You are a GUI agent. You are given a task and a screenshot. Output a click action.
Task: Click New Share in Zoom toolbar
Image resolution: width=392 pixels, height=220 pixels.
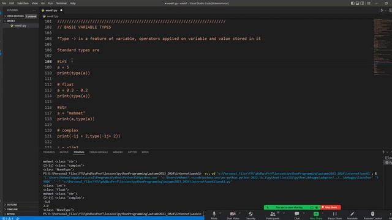click(316, 215)
